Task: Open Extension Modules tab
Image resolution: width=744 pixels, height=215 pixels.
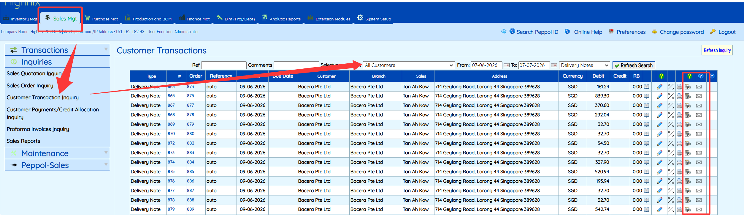Action: point(329,19)
